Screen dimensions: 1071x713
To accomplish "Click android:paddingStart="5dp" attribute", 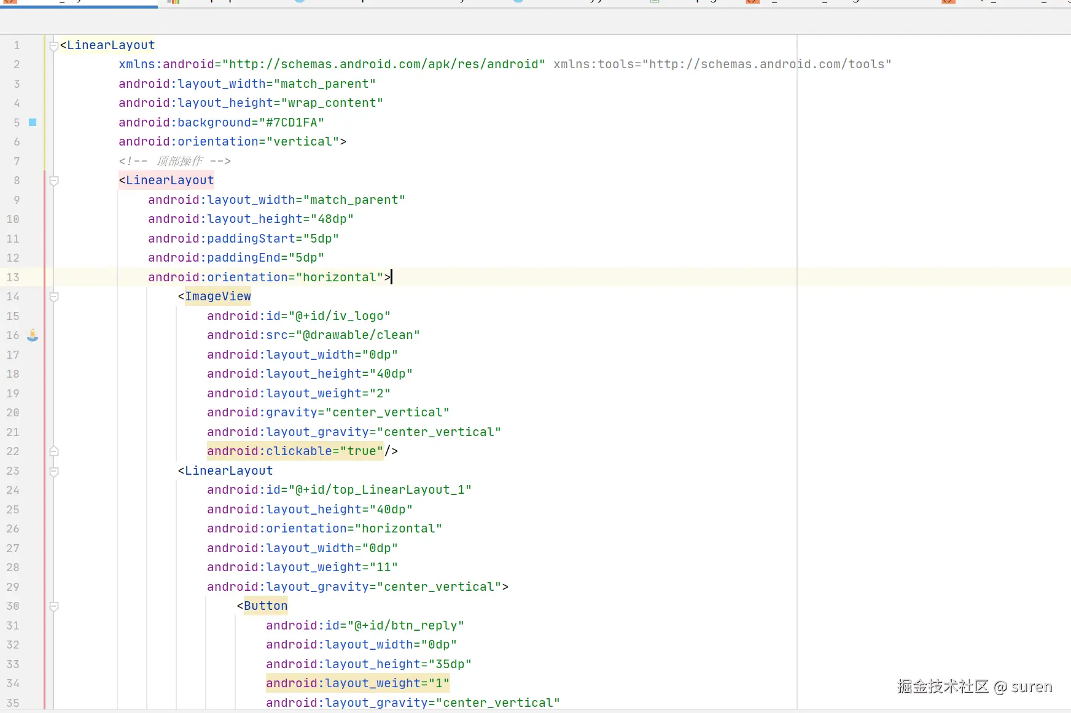I will [243, 239].
